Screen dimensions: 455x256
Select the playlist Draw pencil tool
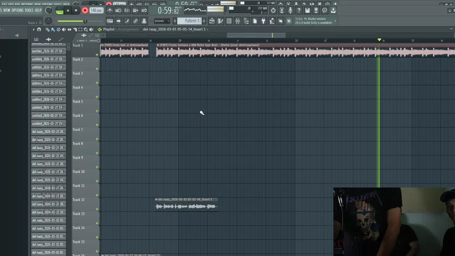coord(48,30)
